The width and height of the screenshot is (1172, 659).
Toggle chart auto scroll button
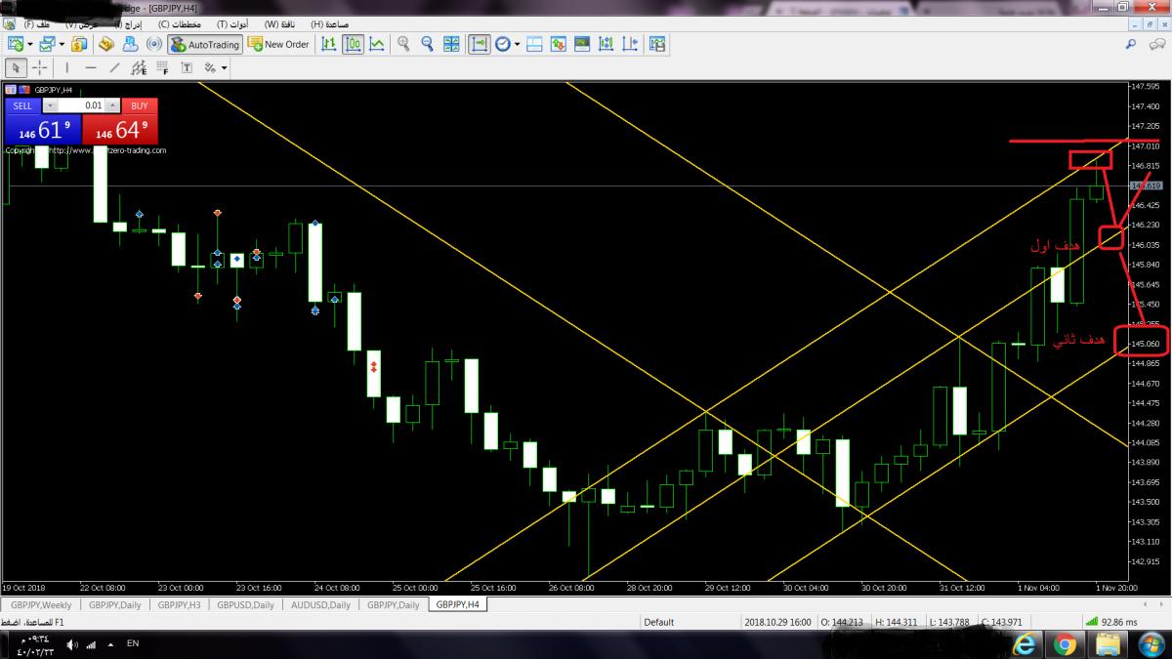[480, 44]
